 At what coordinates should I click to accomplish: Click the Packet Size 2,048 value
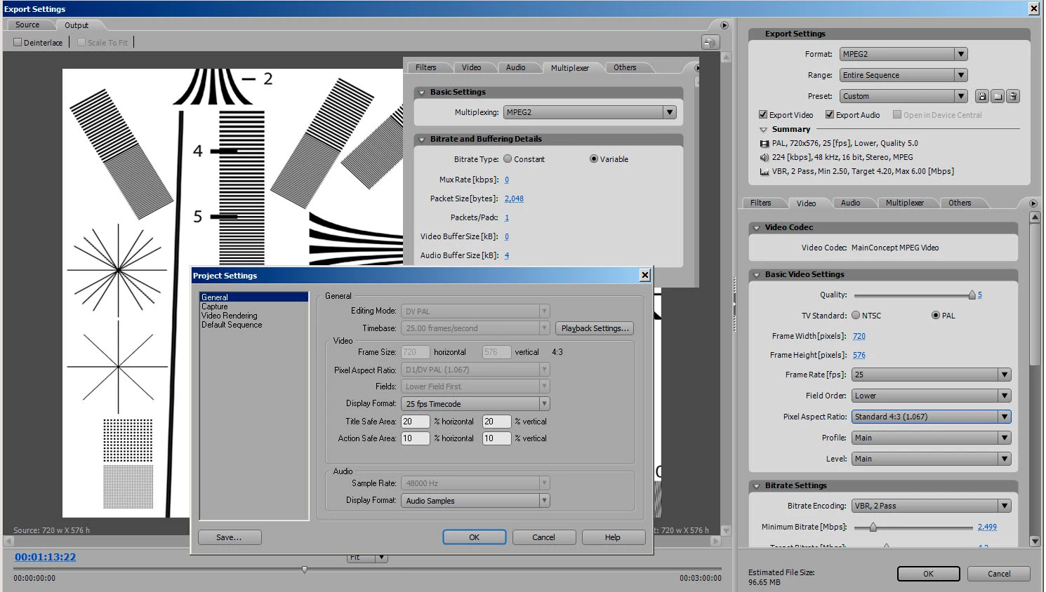[514, 199]
